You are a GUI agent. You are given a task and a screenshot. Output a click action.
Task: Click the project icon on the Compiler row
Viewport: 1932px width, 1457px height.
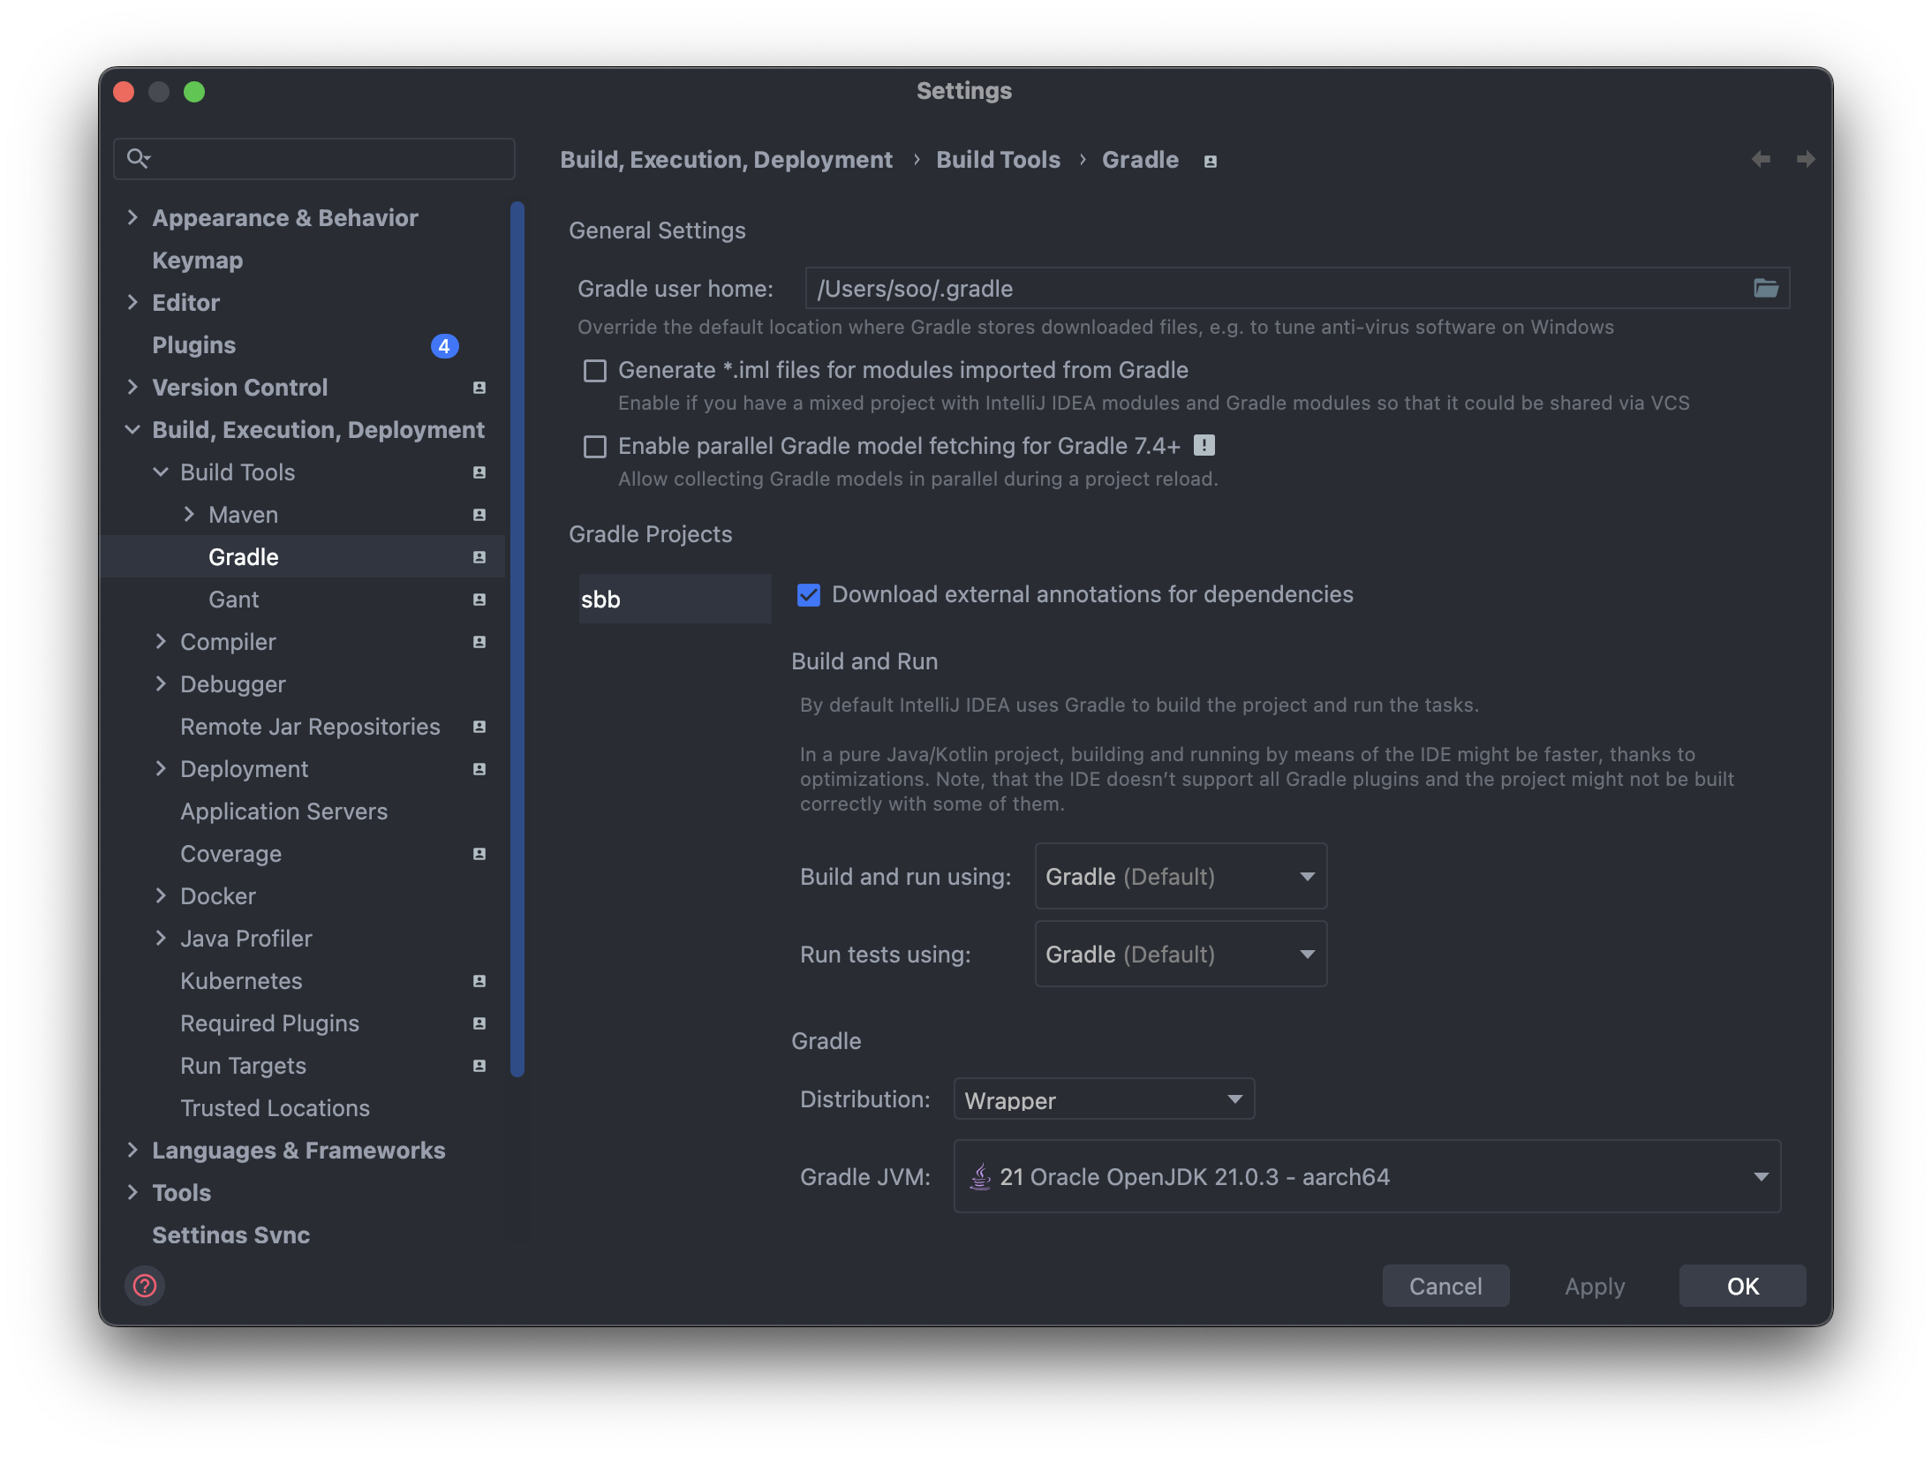point(479,642)
